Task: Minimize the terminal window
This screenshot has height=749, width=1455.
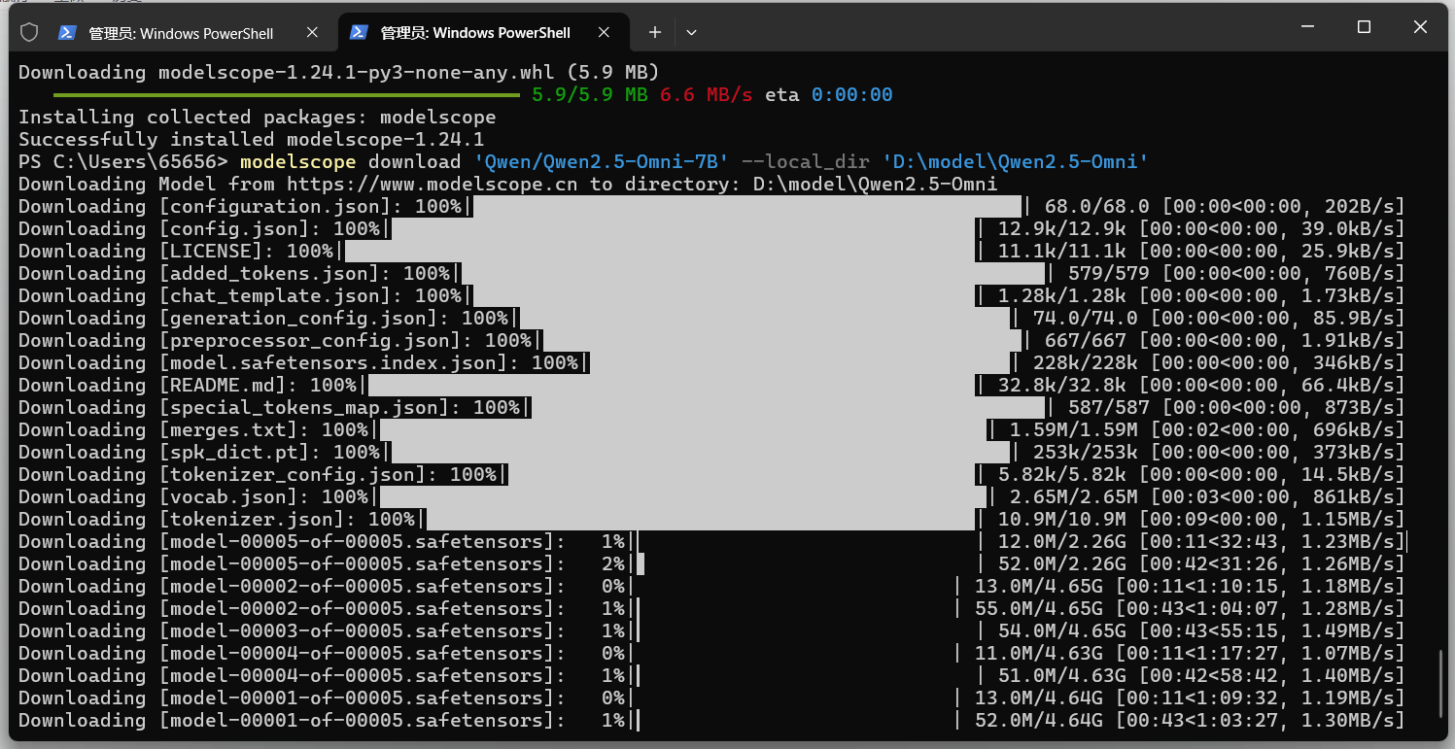Action: click(1308, 27)
